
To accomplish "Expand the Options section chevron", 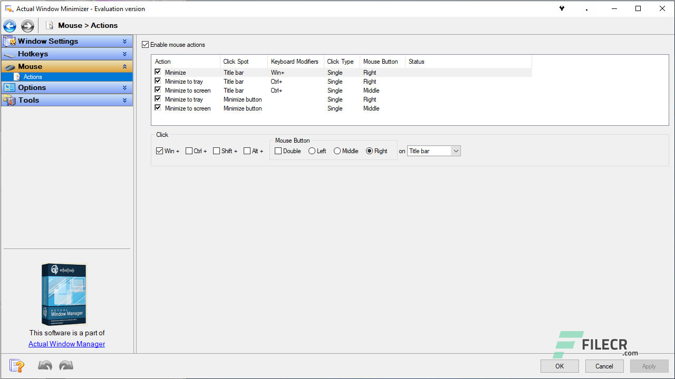I will click(125, 87).
